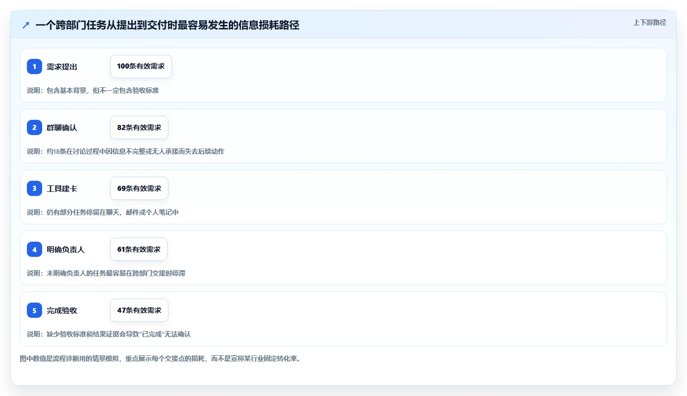Click the 上下游路径 label in the header
Screen dimensions: 687x396
pos(649,22)
